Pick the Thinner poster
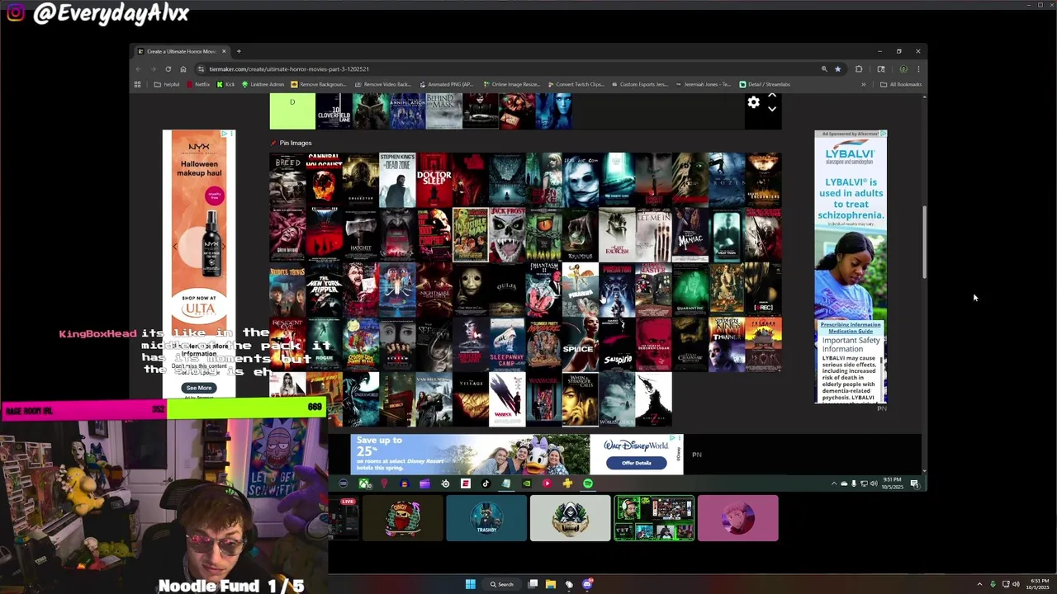The height and width of the screenshot is (594, 1057). pyautogui.click(x=727, y=345)
